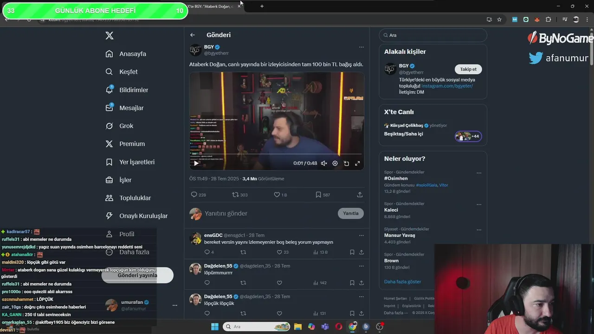Open Mansur Yavaş trending topic
The image size is (594, 334).
pyautogui.click(x=400, y=235)
